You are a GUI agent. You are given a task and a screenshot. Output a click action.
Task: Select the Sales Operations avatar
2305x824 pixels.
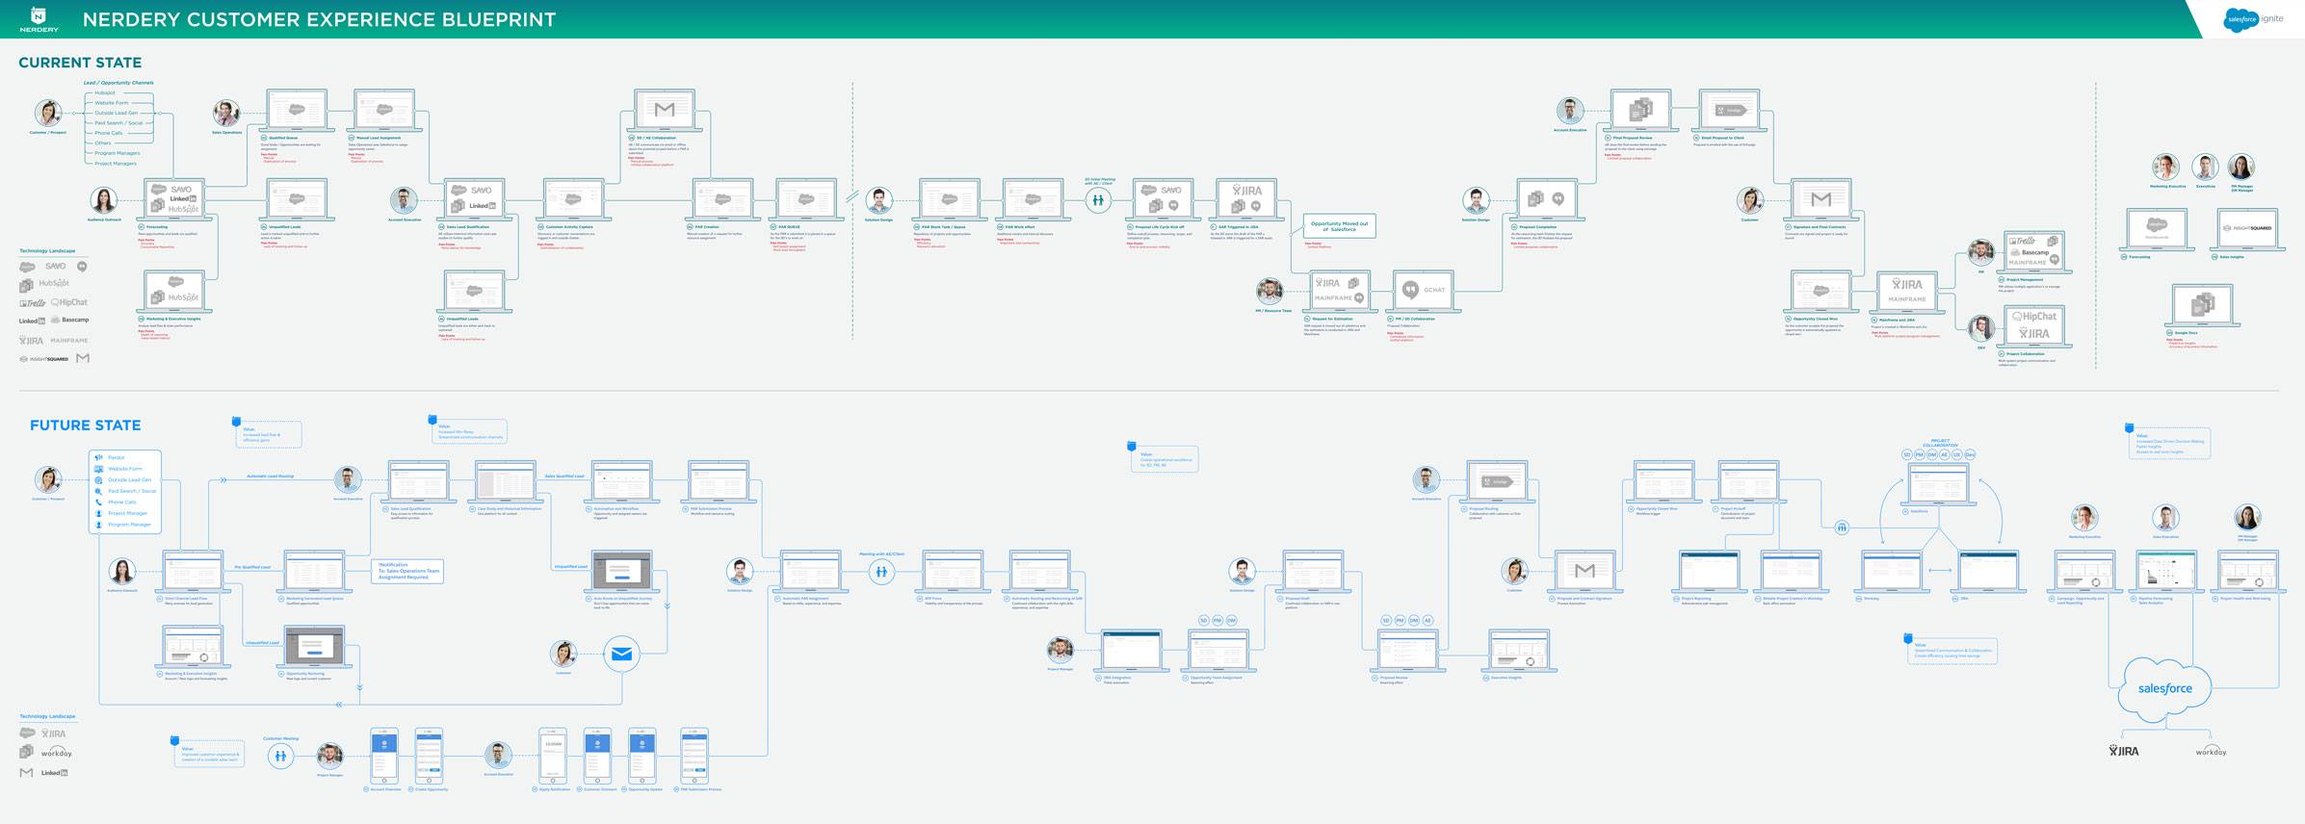(x=226, y=114)
